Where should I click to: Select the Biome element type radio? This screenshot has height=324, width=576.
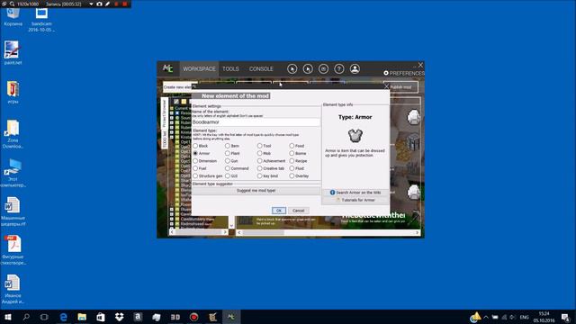tap(292, 153)
